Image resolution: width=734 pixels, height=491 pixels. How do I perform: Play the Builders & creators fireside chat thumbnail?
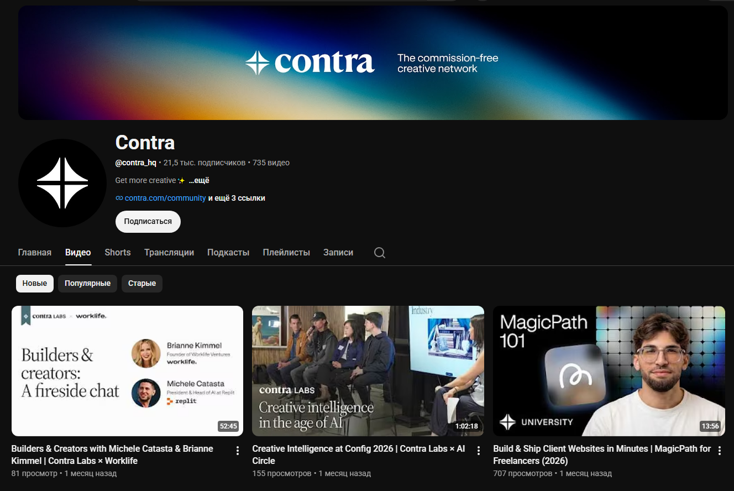(x=127, y=371)
